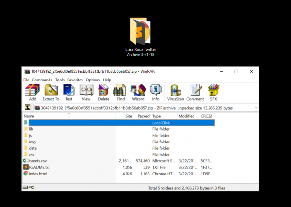The width and height of the screenshot is (291, 207).
Task: Open the File menu
Action: pyautogui.click(x=26, y=80)
